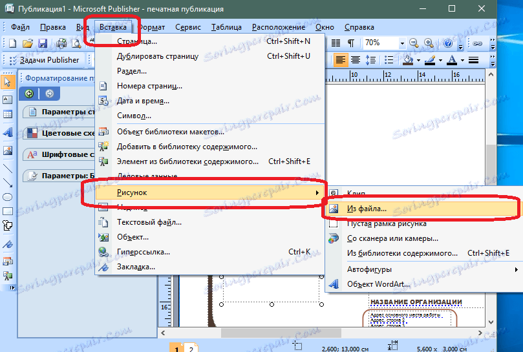
Task: Click the Back navigation arrow in task pane
Action: (x=29, y=94)
